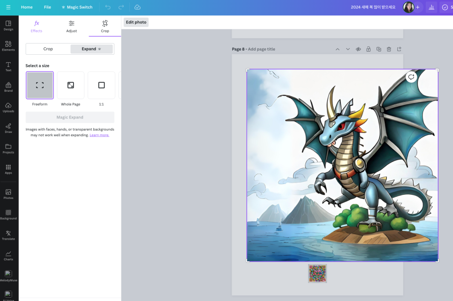The height and width of the screenshot is (301, 453).
Task: Click the design title text
Action: point(373,7)
